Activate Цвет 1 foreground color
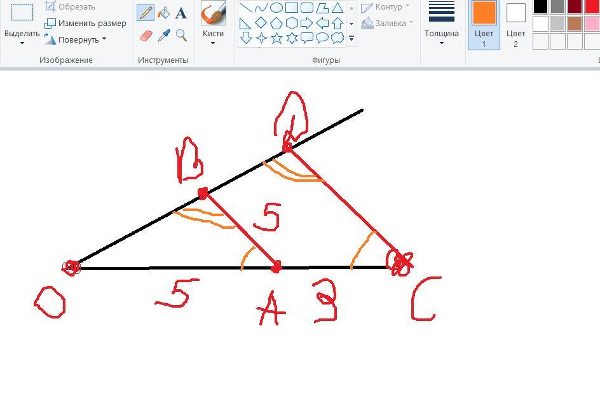The height and width of the screenshot is (403, 600). [x=484, y=25]
